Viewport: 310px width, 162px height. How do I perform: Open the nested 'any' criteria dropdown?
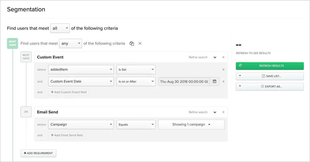point(71,43)
